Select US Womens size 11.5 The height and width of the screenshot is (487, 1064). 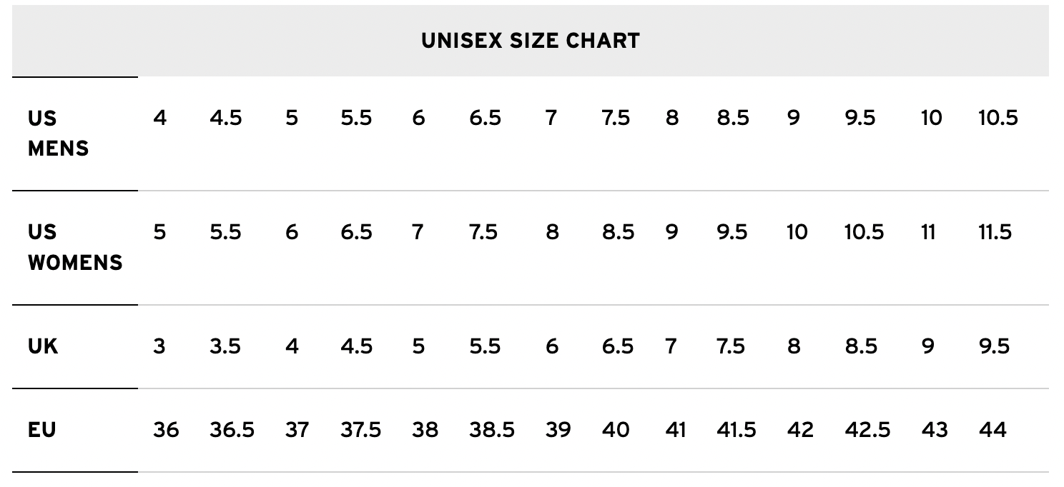(995, 232)
